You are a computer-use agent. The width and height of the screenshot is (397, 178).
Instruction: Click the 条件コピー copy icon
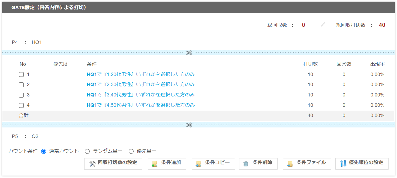click(x=198, y=164)
